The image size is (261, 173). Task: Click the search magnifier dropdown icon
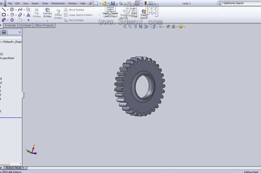tap(220, 3)
